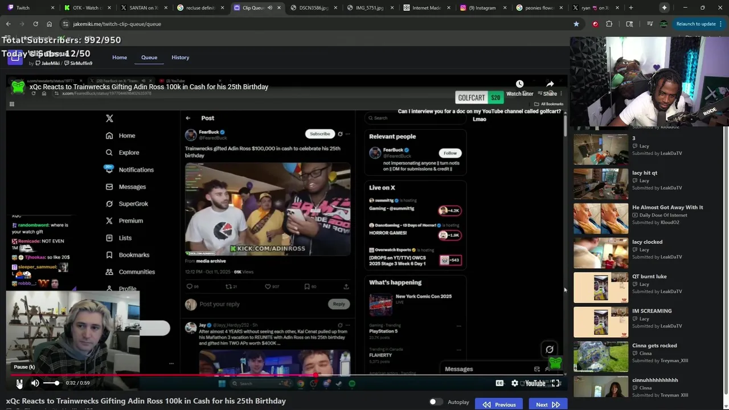729x410 pixels.
Task: Open the 'IM SCREAMING' clip thumbnail
Action: [601, 322]
